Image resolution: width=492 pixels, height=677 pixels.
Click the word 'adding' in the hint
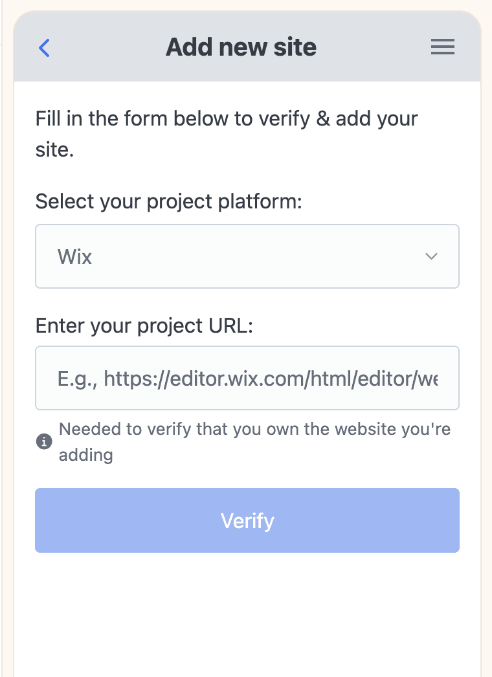click(x=86, y=455)
